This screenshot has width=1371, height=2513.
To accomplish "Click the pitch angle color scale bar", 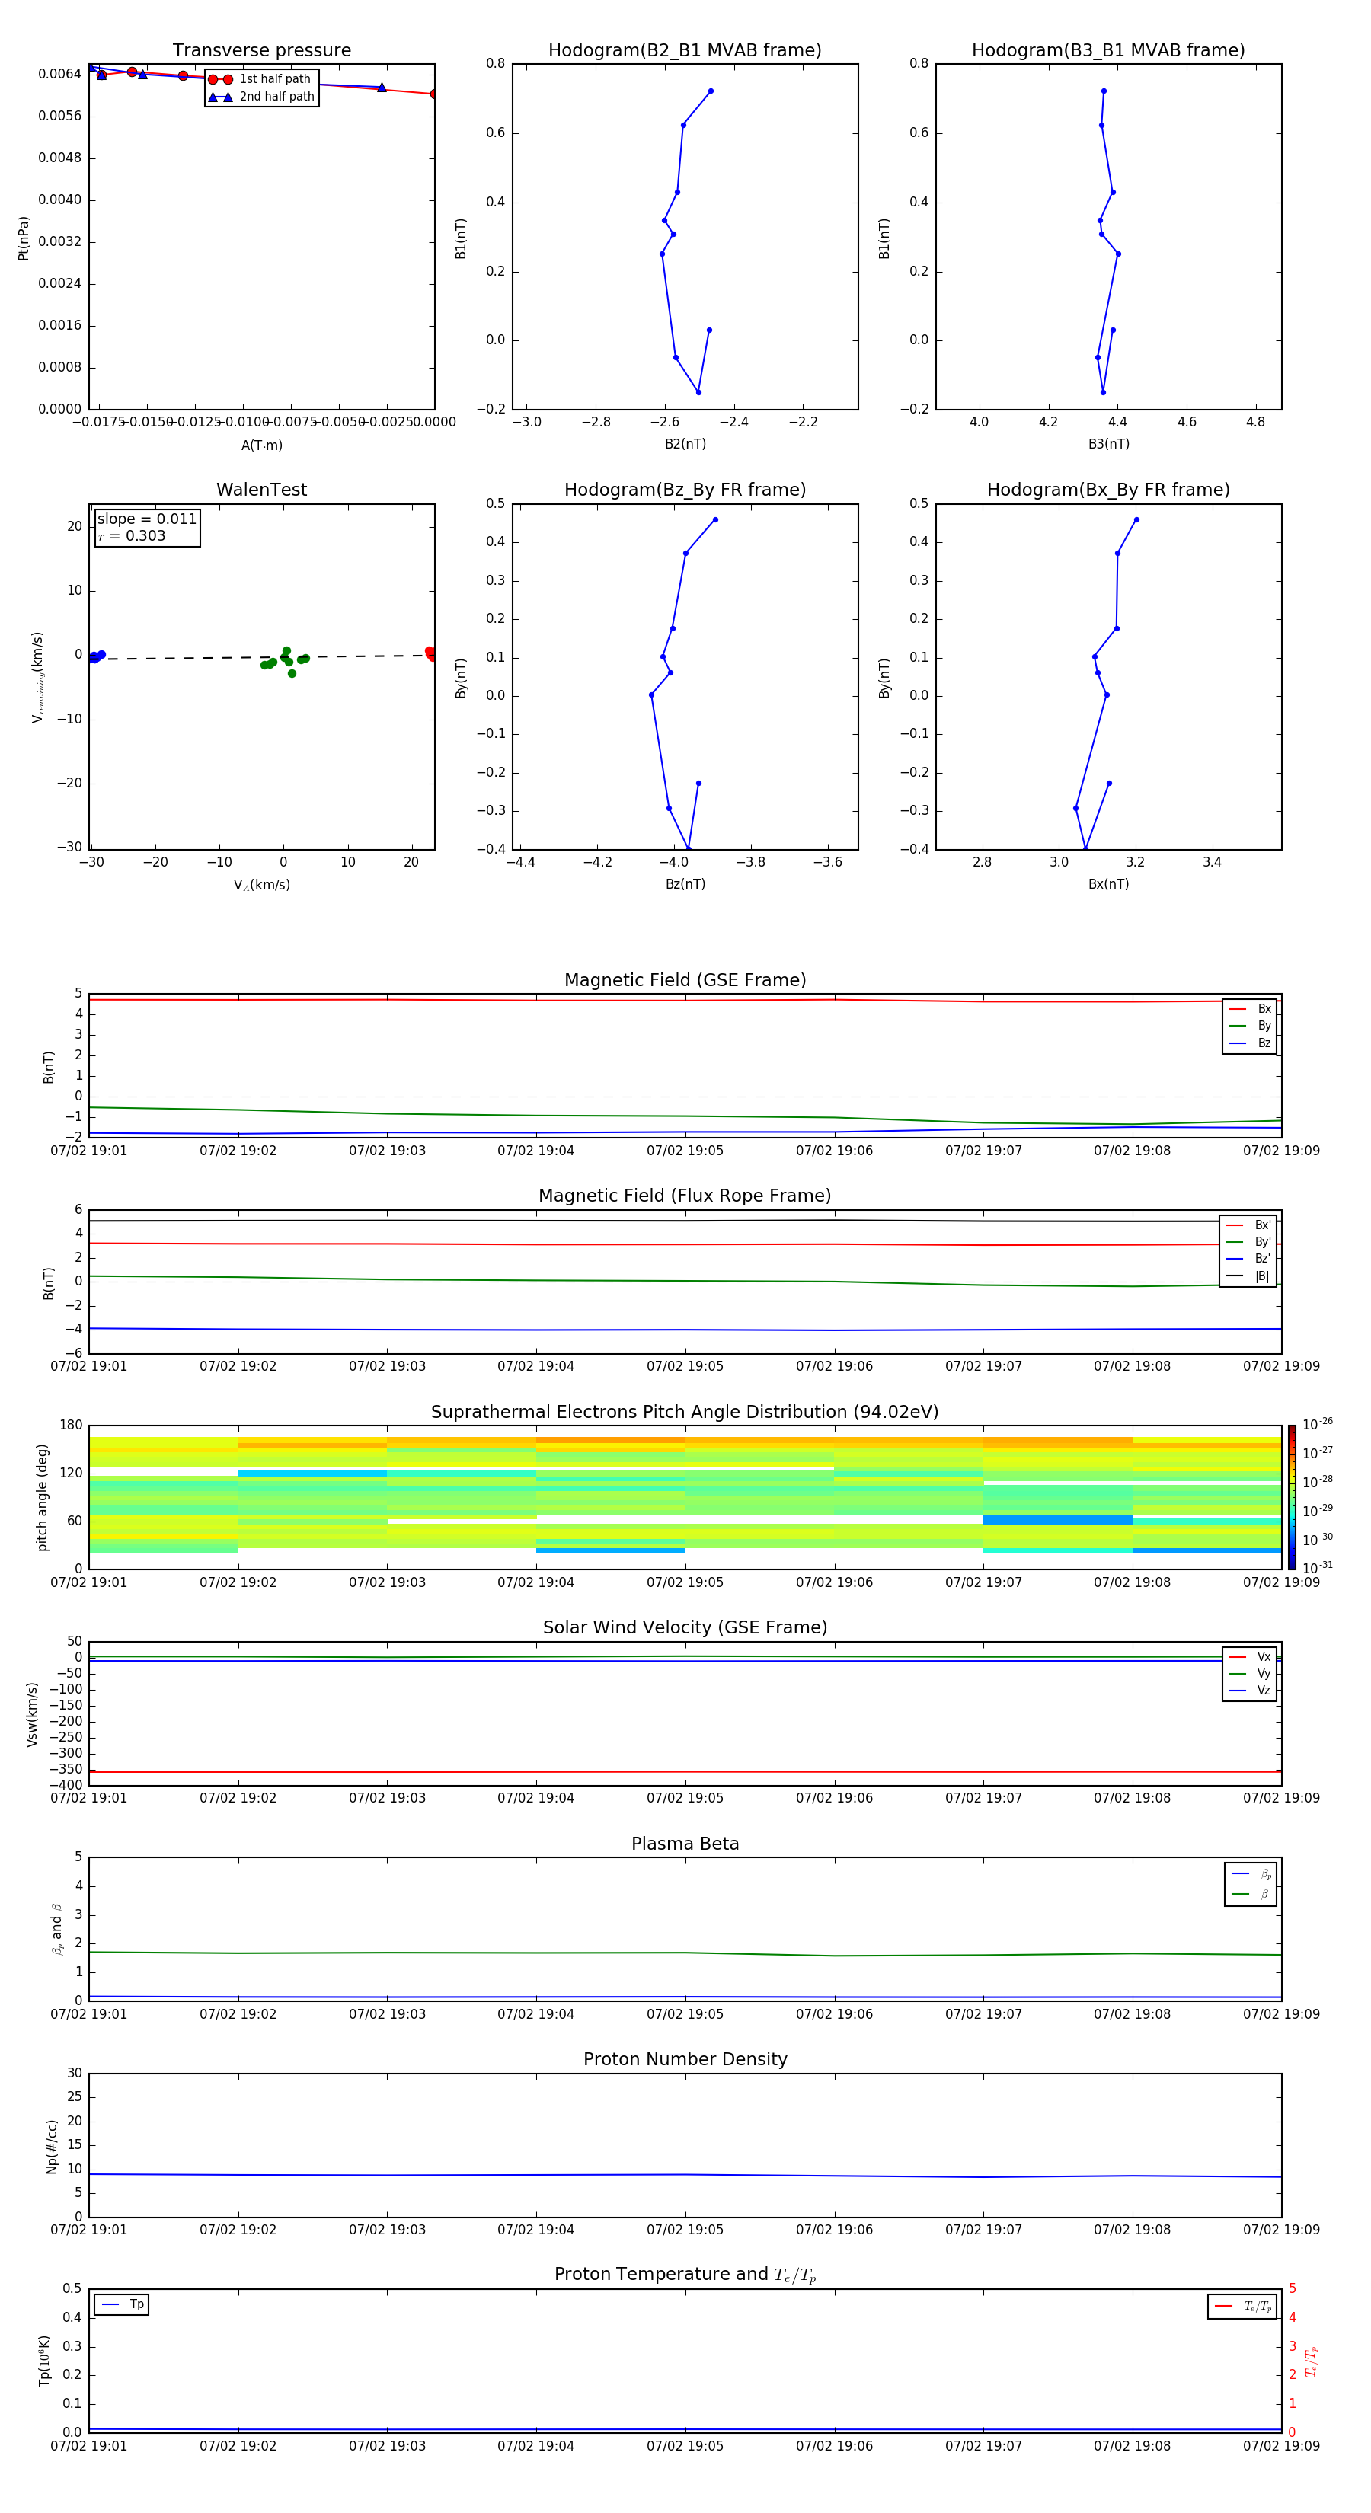I will pos(1292,1496).
